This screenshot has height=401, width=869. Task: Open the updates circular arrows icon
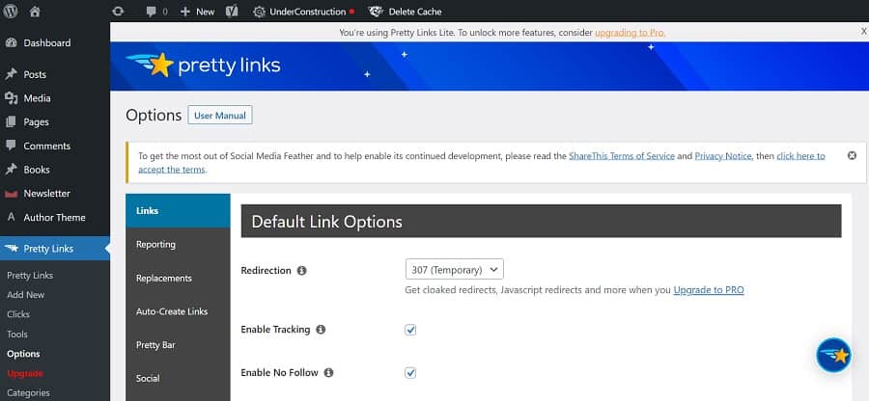(x=118, y=11)
